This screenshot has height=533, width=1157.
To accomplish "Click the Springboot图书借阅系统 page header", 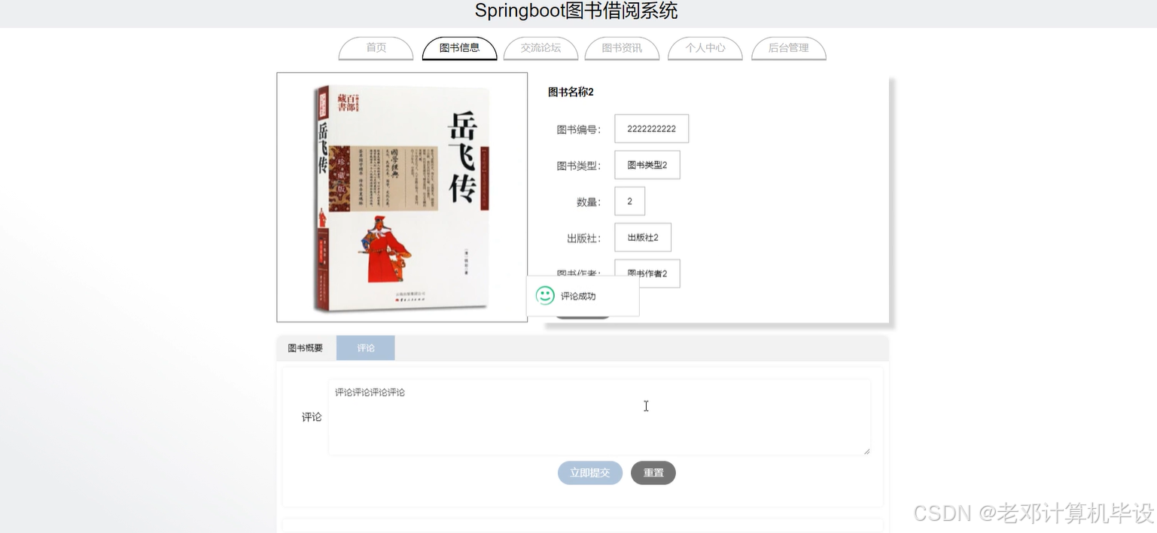I will (x=577, y=11).
